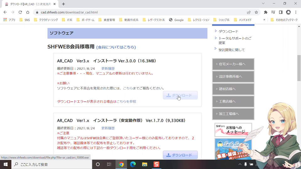The width and height of the screenshot is (301, 169).
Task: Open 更新履歴 link for AR_CAD Ver3.x
Action: point(108,69)
